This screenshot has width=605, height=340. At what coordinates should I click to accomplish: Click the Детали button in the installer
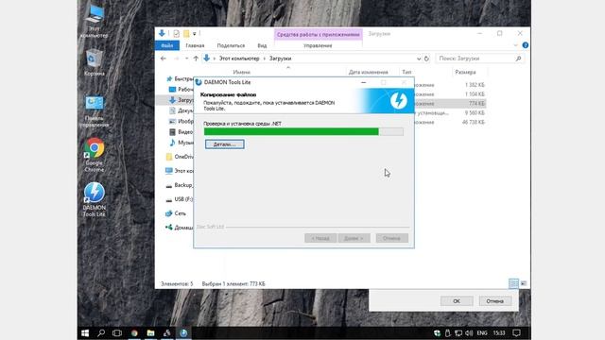coord(225,144)
